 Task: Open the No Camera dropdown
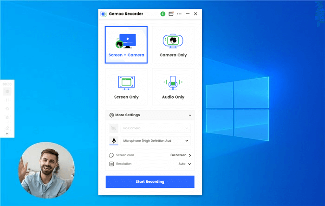156,128
